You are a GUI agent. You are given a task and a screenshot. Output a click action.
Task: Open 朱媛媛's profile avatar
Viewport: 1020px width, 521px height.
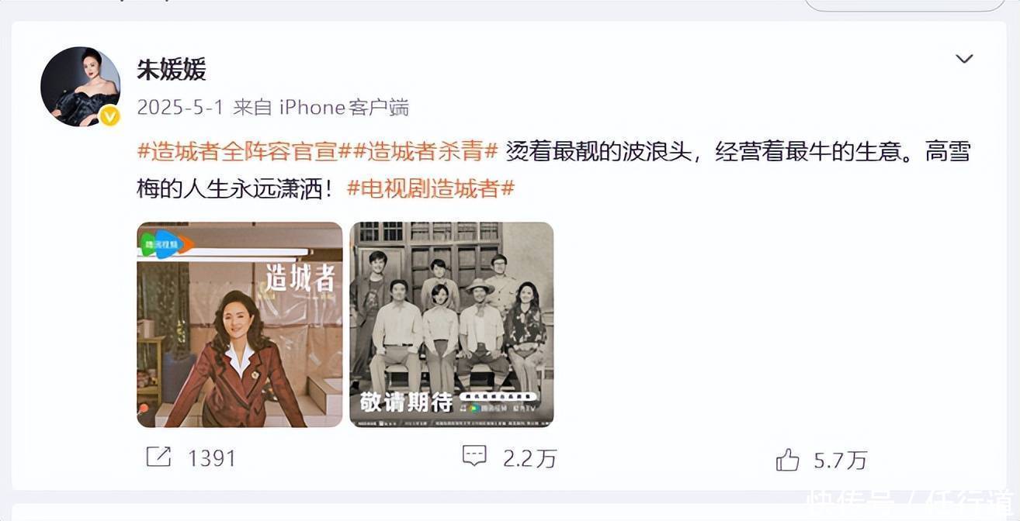(81, 87)
